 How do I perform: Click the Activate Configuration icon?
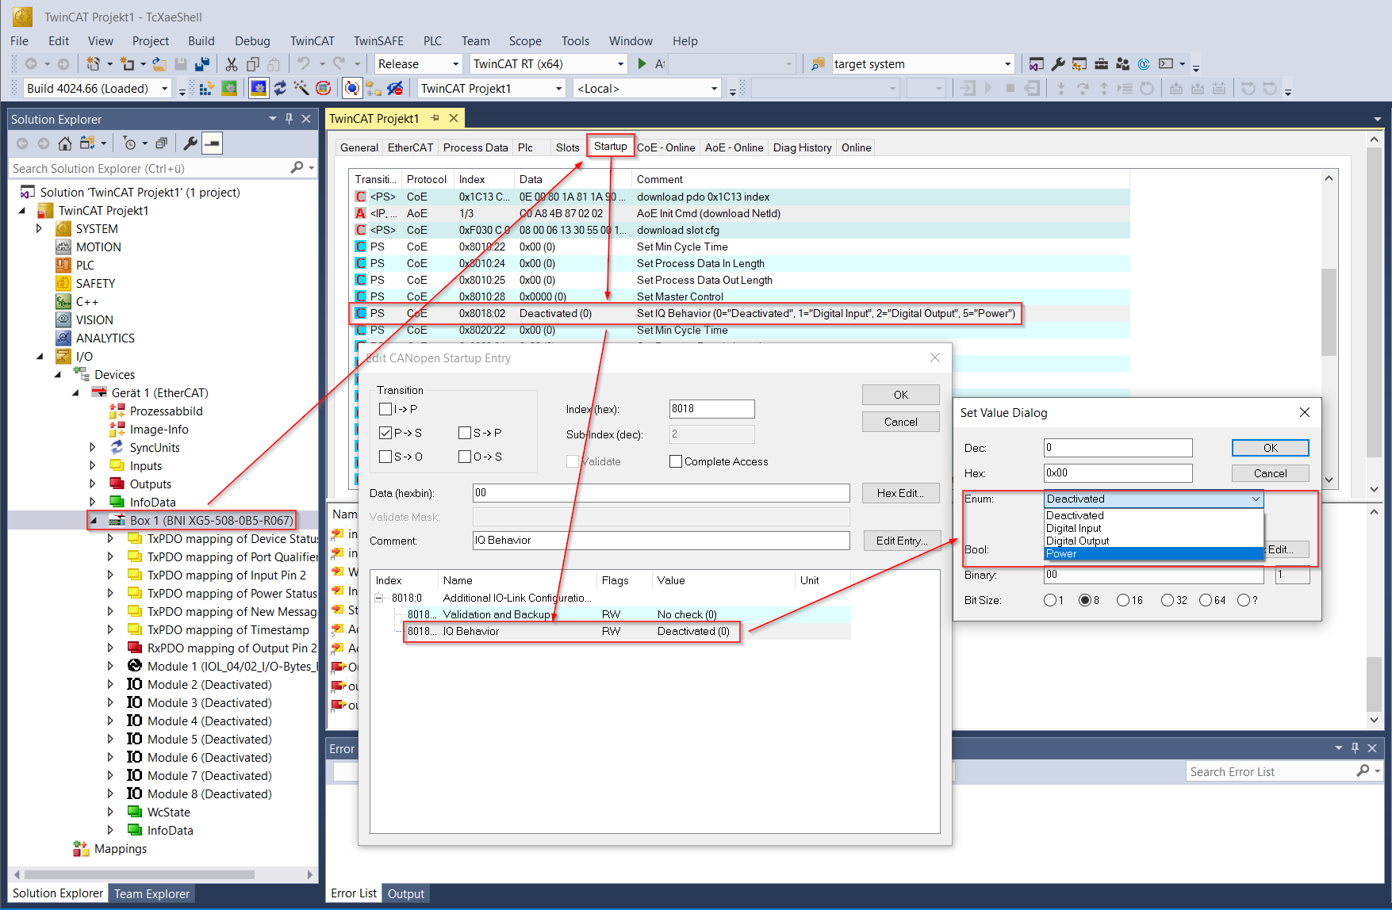206,88
